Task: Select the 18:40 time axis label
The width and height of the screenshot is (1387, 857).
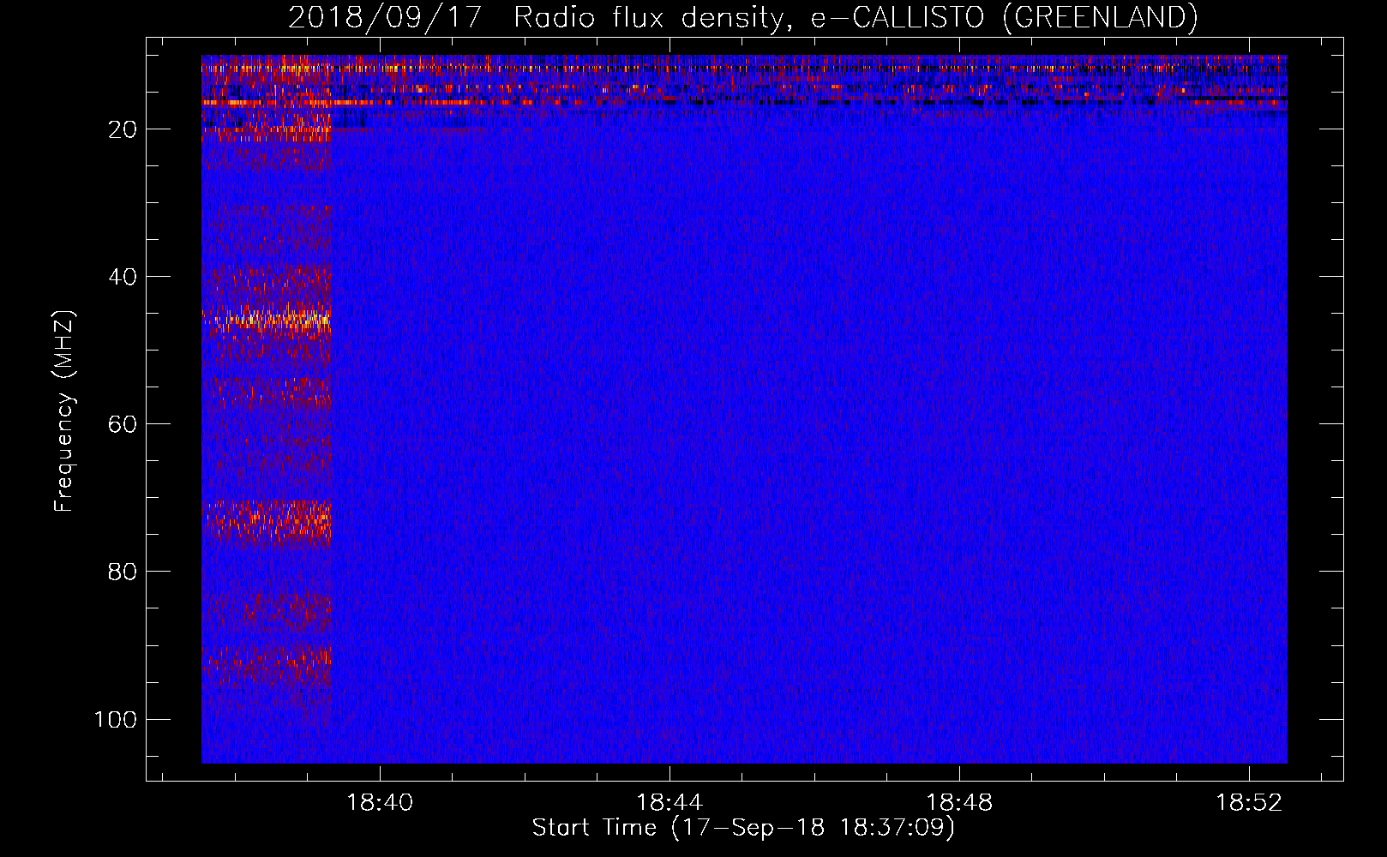Action: 379,802
